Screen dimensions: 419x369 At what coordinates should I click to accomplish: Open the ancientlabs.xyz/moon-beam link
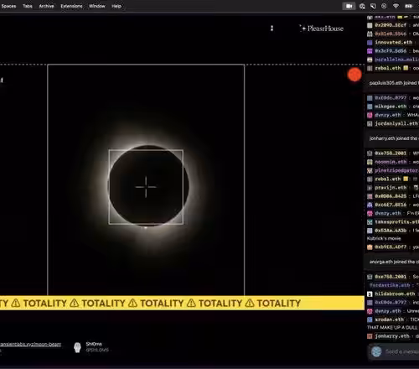pyautogui.click(x=30, y=344)
